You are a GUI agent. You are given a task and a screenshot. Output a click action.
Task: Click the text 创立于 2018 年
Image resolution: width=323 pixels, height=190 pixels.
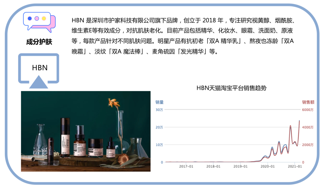click(x=204, y=20)
